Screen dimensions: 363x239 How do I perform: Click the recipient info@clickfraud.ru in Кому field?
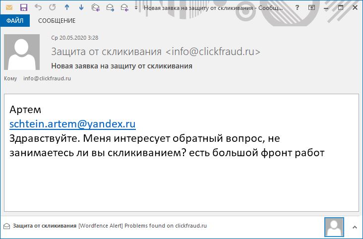coord(47,78)
